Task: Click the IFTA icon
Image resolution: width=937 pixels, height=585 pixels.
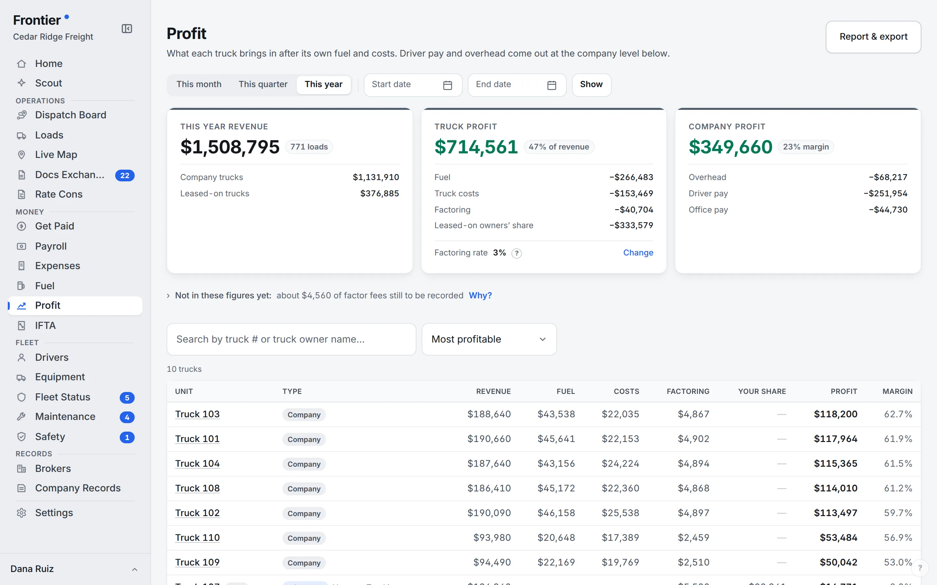Action: (22, 326)
